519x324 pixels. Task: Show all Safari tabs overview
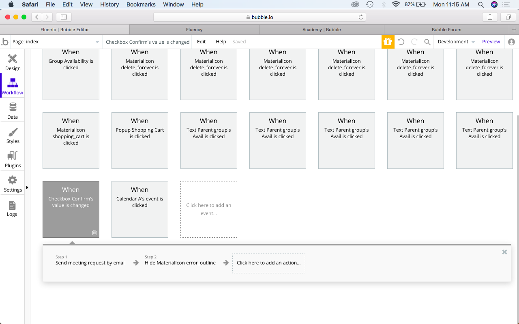(508, 17)
